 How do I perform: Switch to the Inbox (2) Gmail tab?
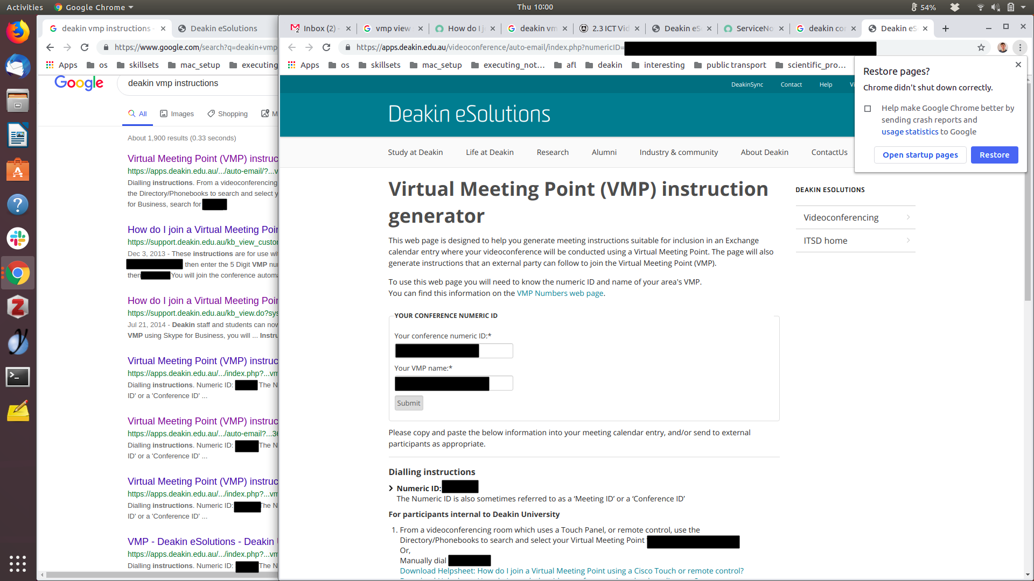click(319, 29)
